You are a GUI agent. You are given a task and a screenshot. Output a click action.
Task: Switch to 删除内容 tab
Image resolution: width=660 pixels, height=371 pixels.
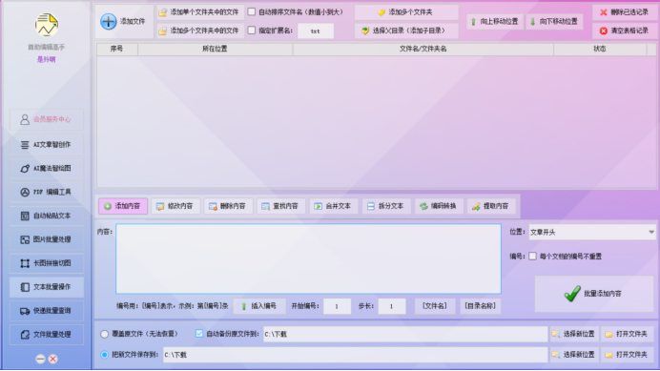(x=228, y=206)
